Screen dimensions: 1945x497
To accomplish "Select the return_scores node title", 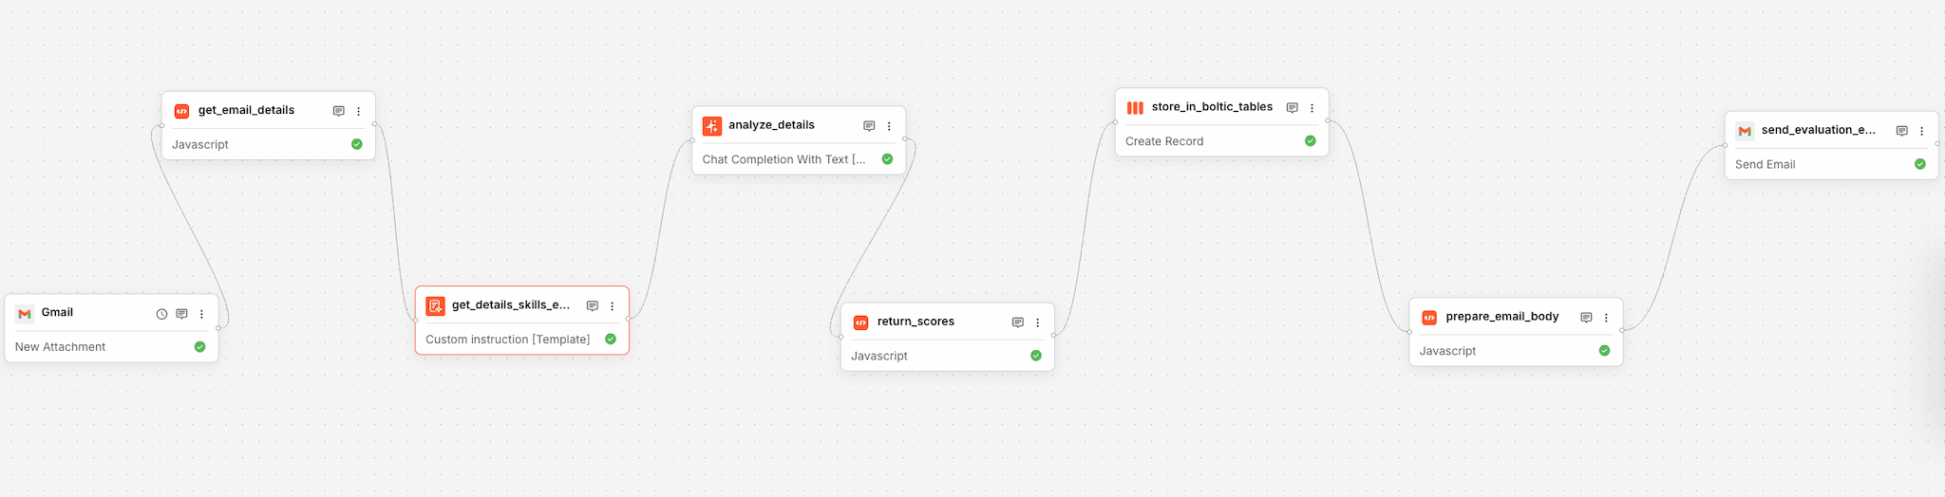I will [916, 322].
